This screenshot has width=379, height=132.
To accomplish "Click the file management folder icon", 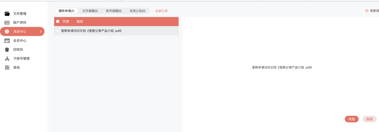I will pyautogui.click(x=7, y=14).
